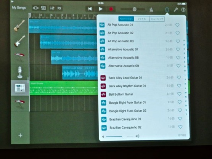Go to beginning of song

[x=90, y=9]
